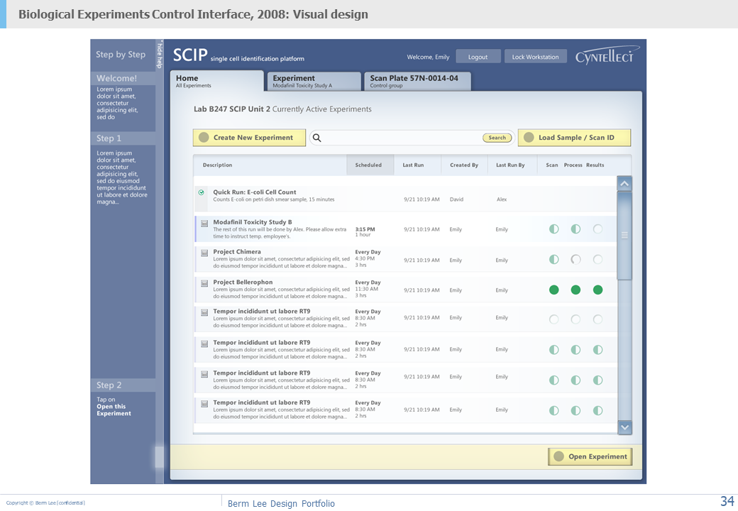738x511 pixels.
Task: Click the 'Lab B247 SCIP Unit 2' heading
Action: 232,109
